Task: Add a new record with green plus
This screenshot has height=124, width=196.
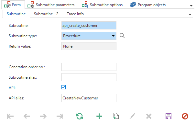Action: tap(99, 116)
